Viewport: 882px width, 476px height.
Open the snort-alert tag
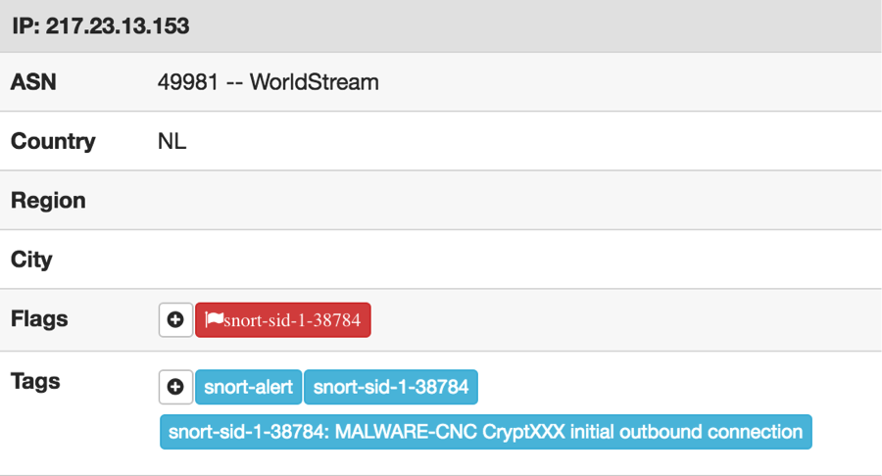[x=249, y=388]
